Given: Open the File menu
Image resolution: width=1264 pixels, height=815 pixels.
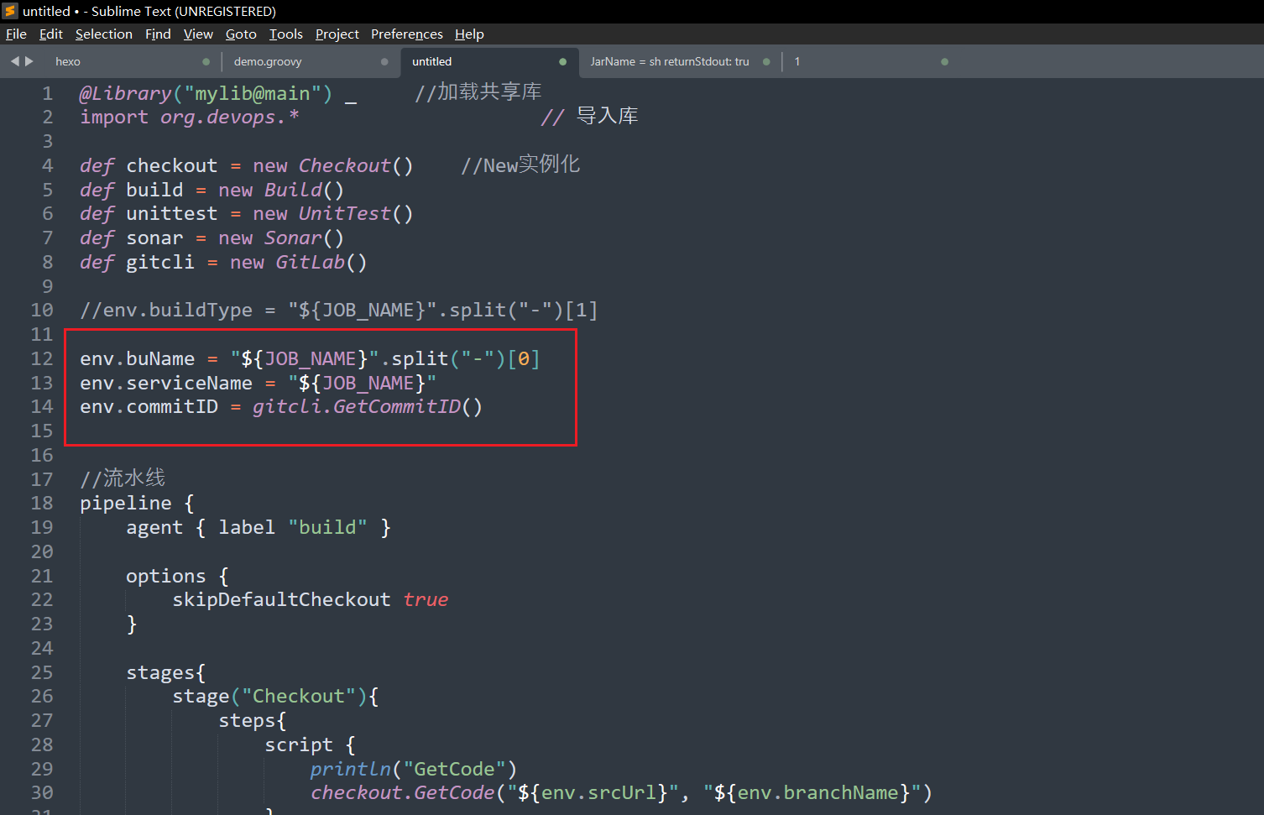Looking at the screenshot, I should [x=16, y=34].
